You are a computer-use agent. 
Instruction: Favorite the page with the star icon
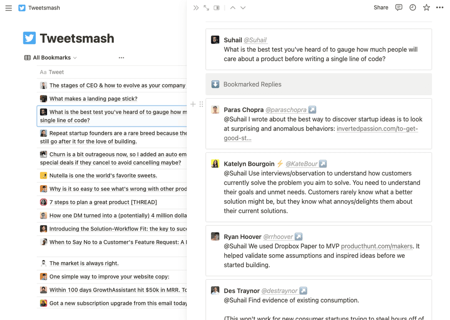(426, 7)
